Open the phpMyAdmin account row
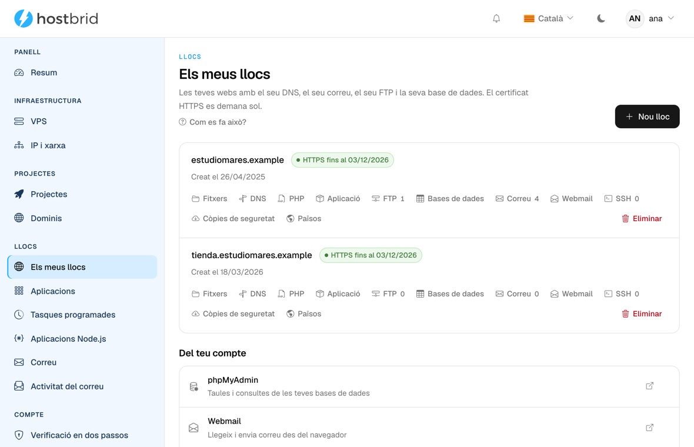The image size is (694, 447). point(429,386)
